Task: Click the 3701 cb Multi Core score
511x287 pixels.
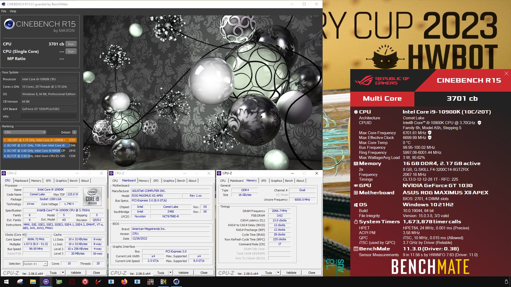Action: pyautogui.click(x=462, y=99)
